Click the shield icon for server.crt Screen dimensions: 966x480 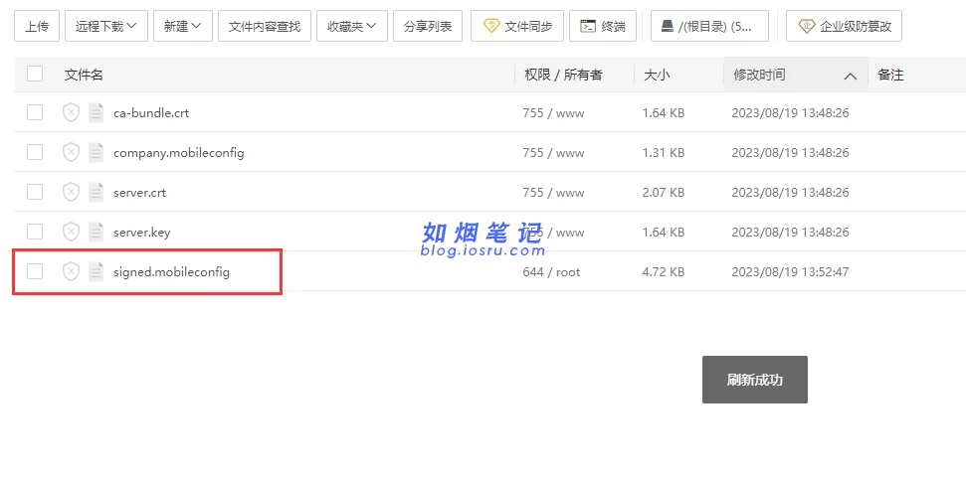tap(72, 192)
